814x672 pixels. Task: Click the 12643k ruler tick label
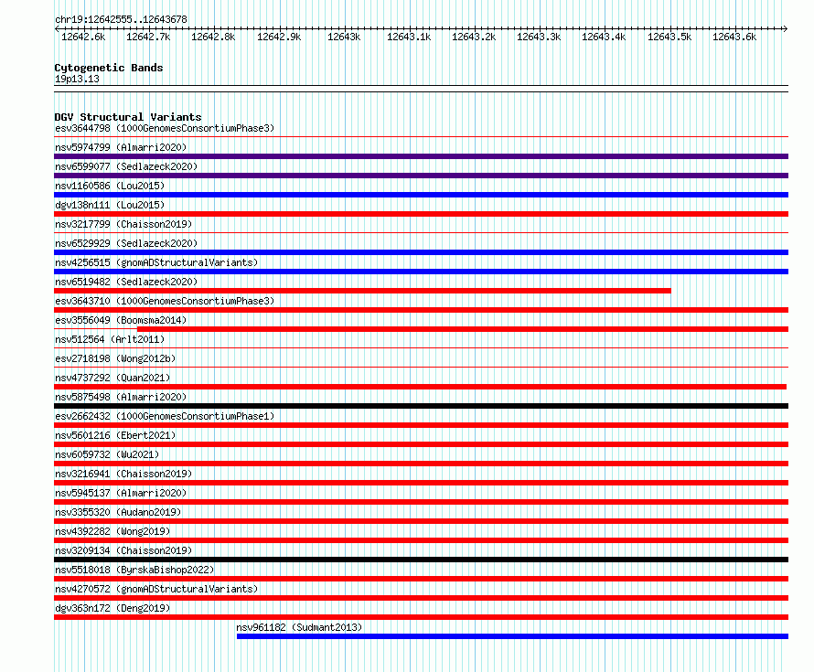tap(344, 37)
